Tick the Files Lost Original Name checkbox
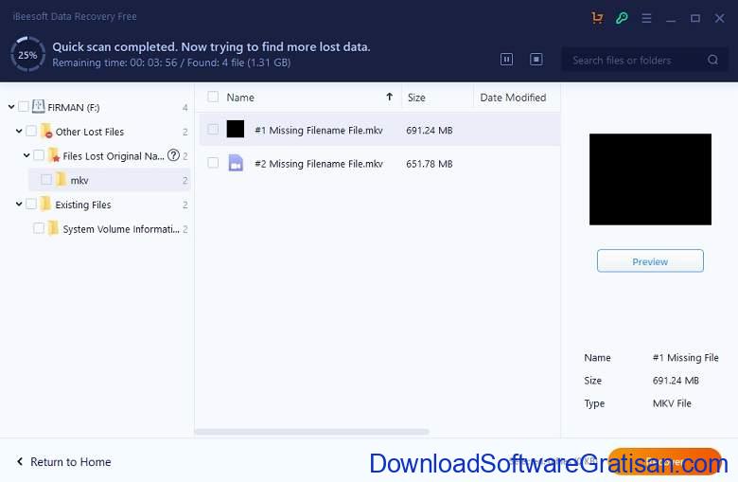 (x=39, y=155)
